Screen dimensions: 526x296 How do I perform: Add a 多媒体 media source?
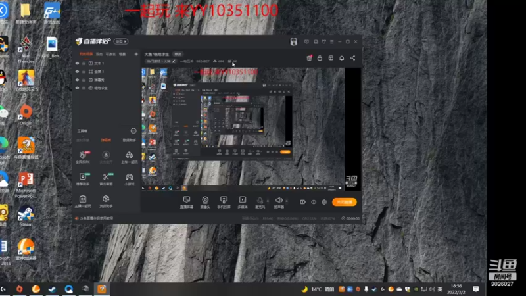242,202
